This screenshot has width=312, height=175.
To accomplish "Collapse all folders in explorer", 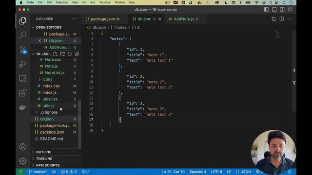I will coord(77,54).
